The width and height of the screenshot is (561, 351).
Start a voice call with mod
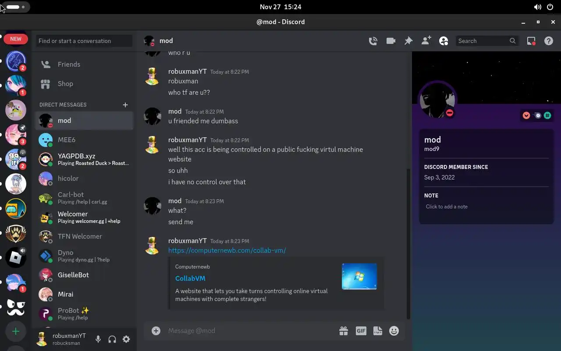coord(373,41)
